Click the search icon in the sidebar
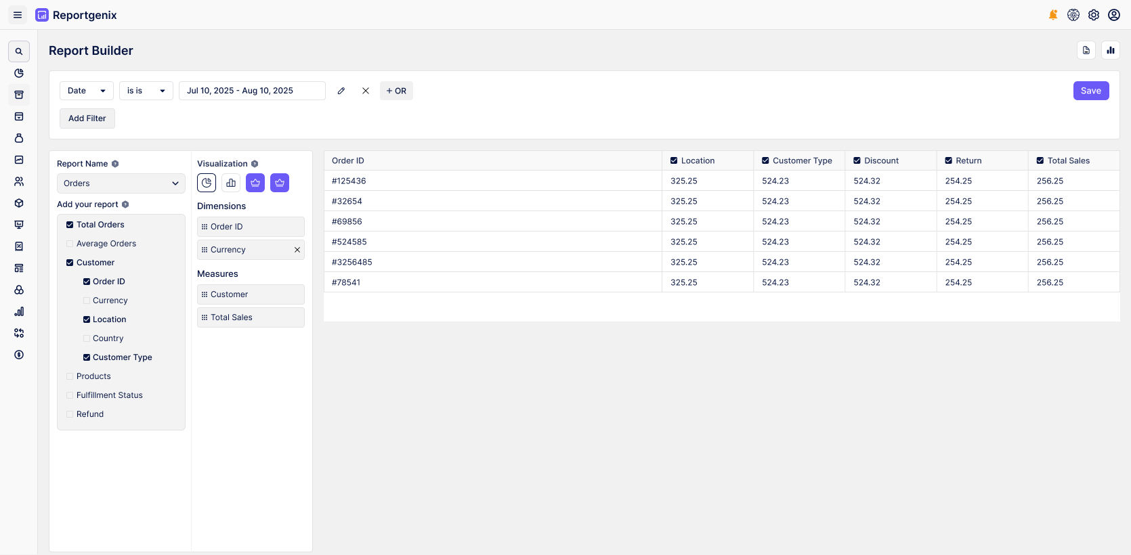 (19, 51)
